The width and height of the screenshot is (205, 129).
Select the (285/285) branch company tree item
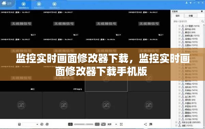pyautogui.click(x=191, y=122)
